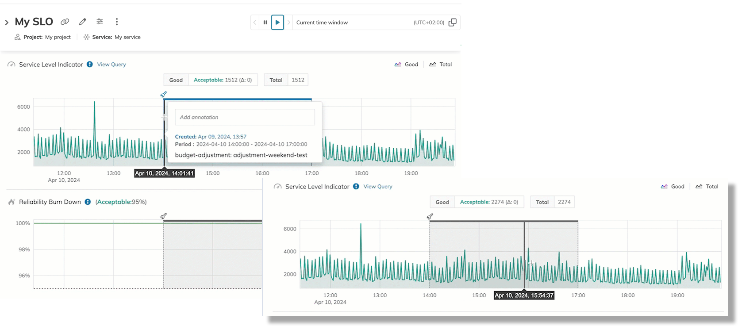Viewport: 738px width, 326px height.
Task: Click the Created: Apr 09, 2024, 13:57 text
Action: 211,137
